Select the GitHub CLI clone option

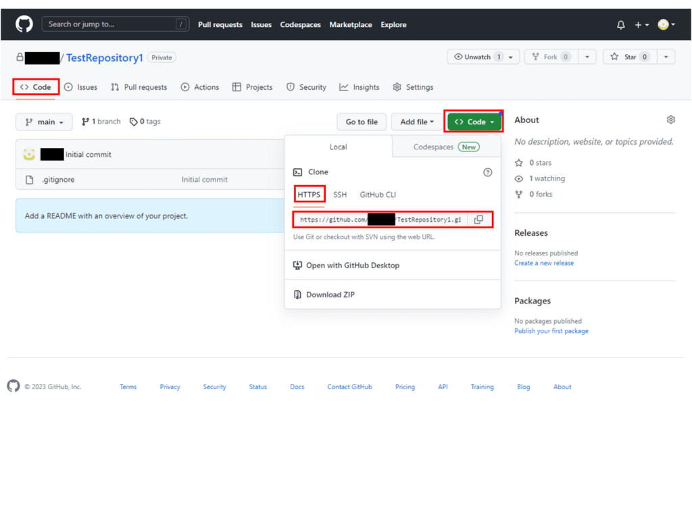[x=378, y=195]
